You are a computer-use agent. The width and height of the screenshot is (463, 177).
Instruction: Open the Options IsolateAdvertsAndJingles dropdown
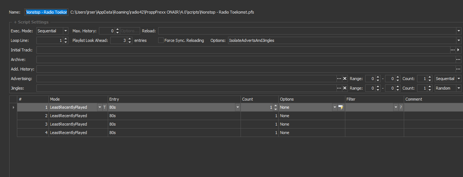point(459,40)
